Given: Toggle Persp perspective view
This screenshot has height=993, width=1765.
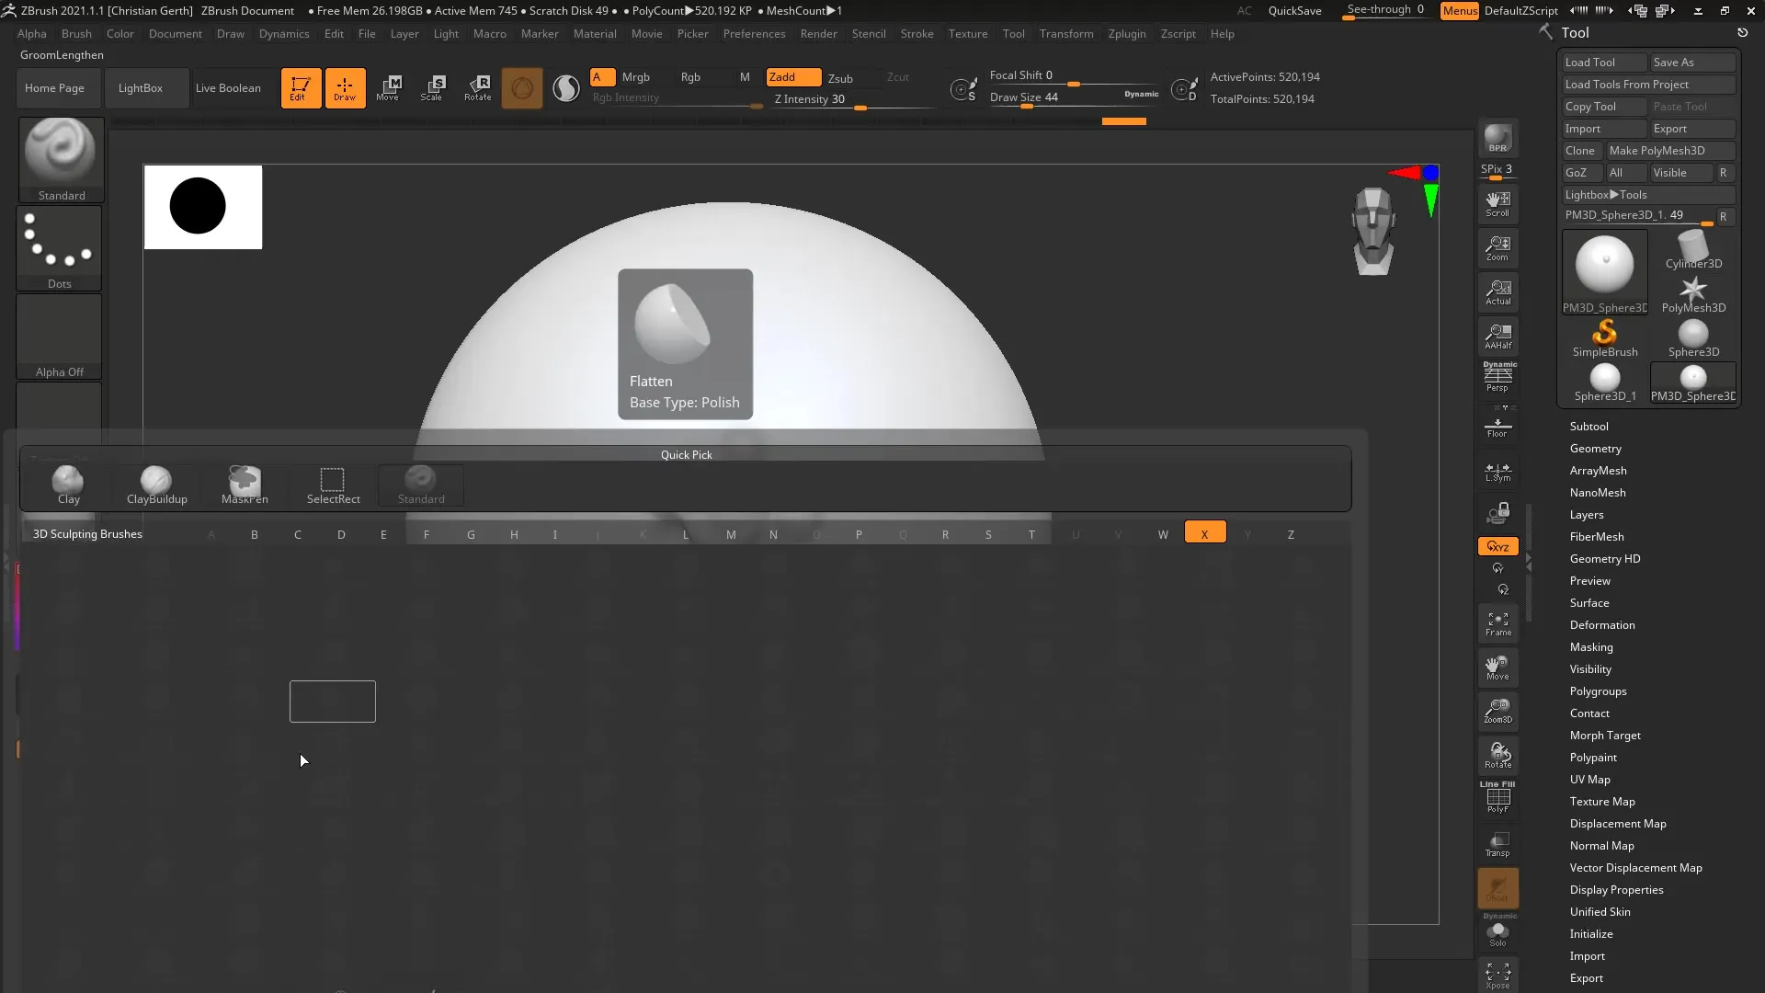Looking at the screenshot, I should [x=1497, y=377].
